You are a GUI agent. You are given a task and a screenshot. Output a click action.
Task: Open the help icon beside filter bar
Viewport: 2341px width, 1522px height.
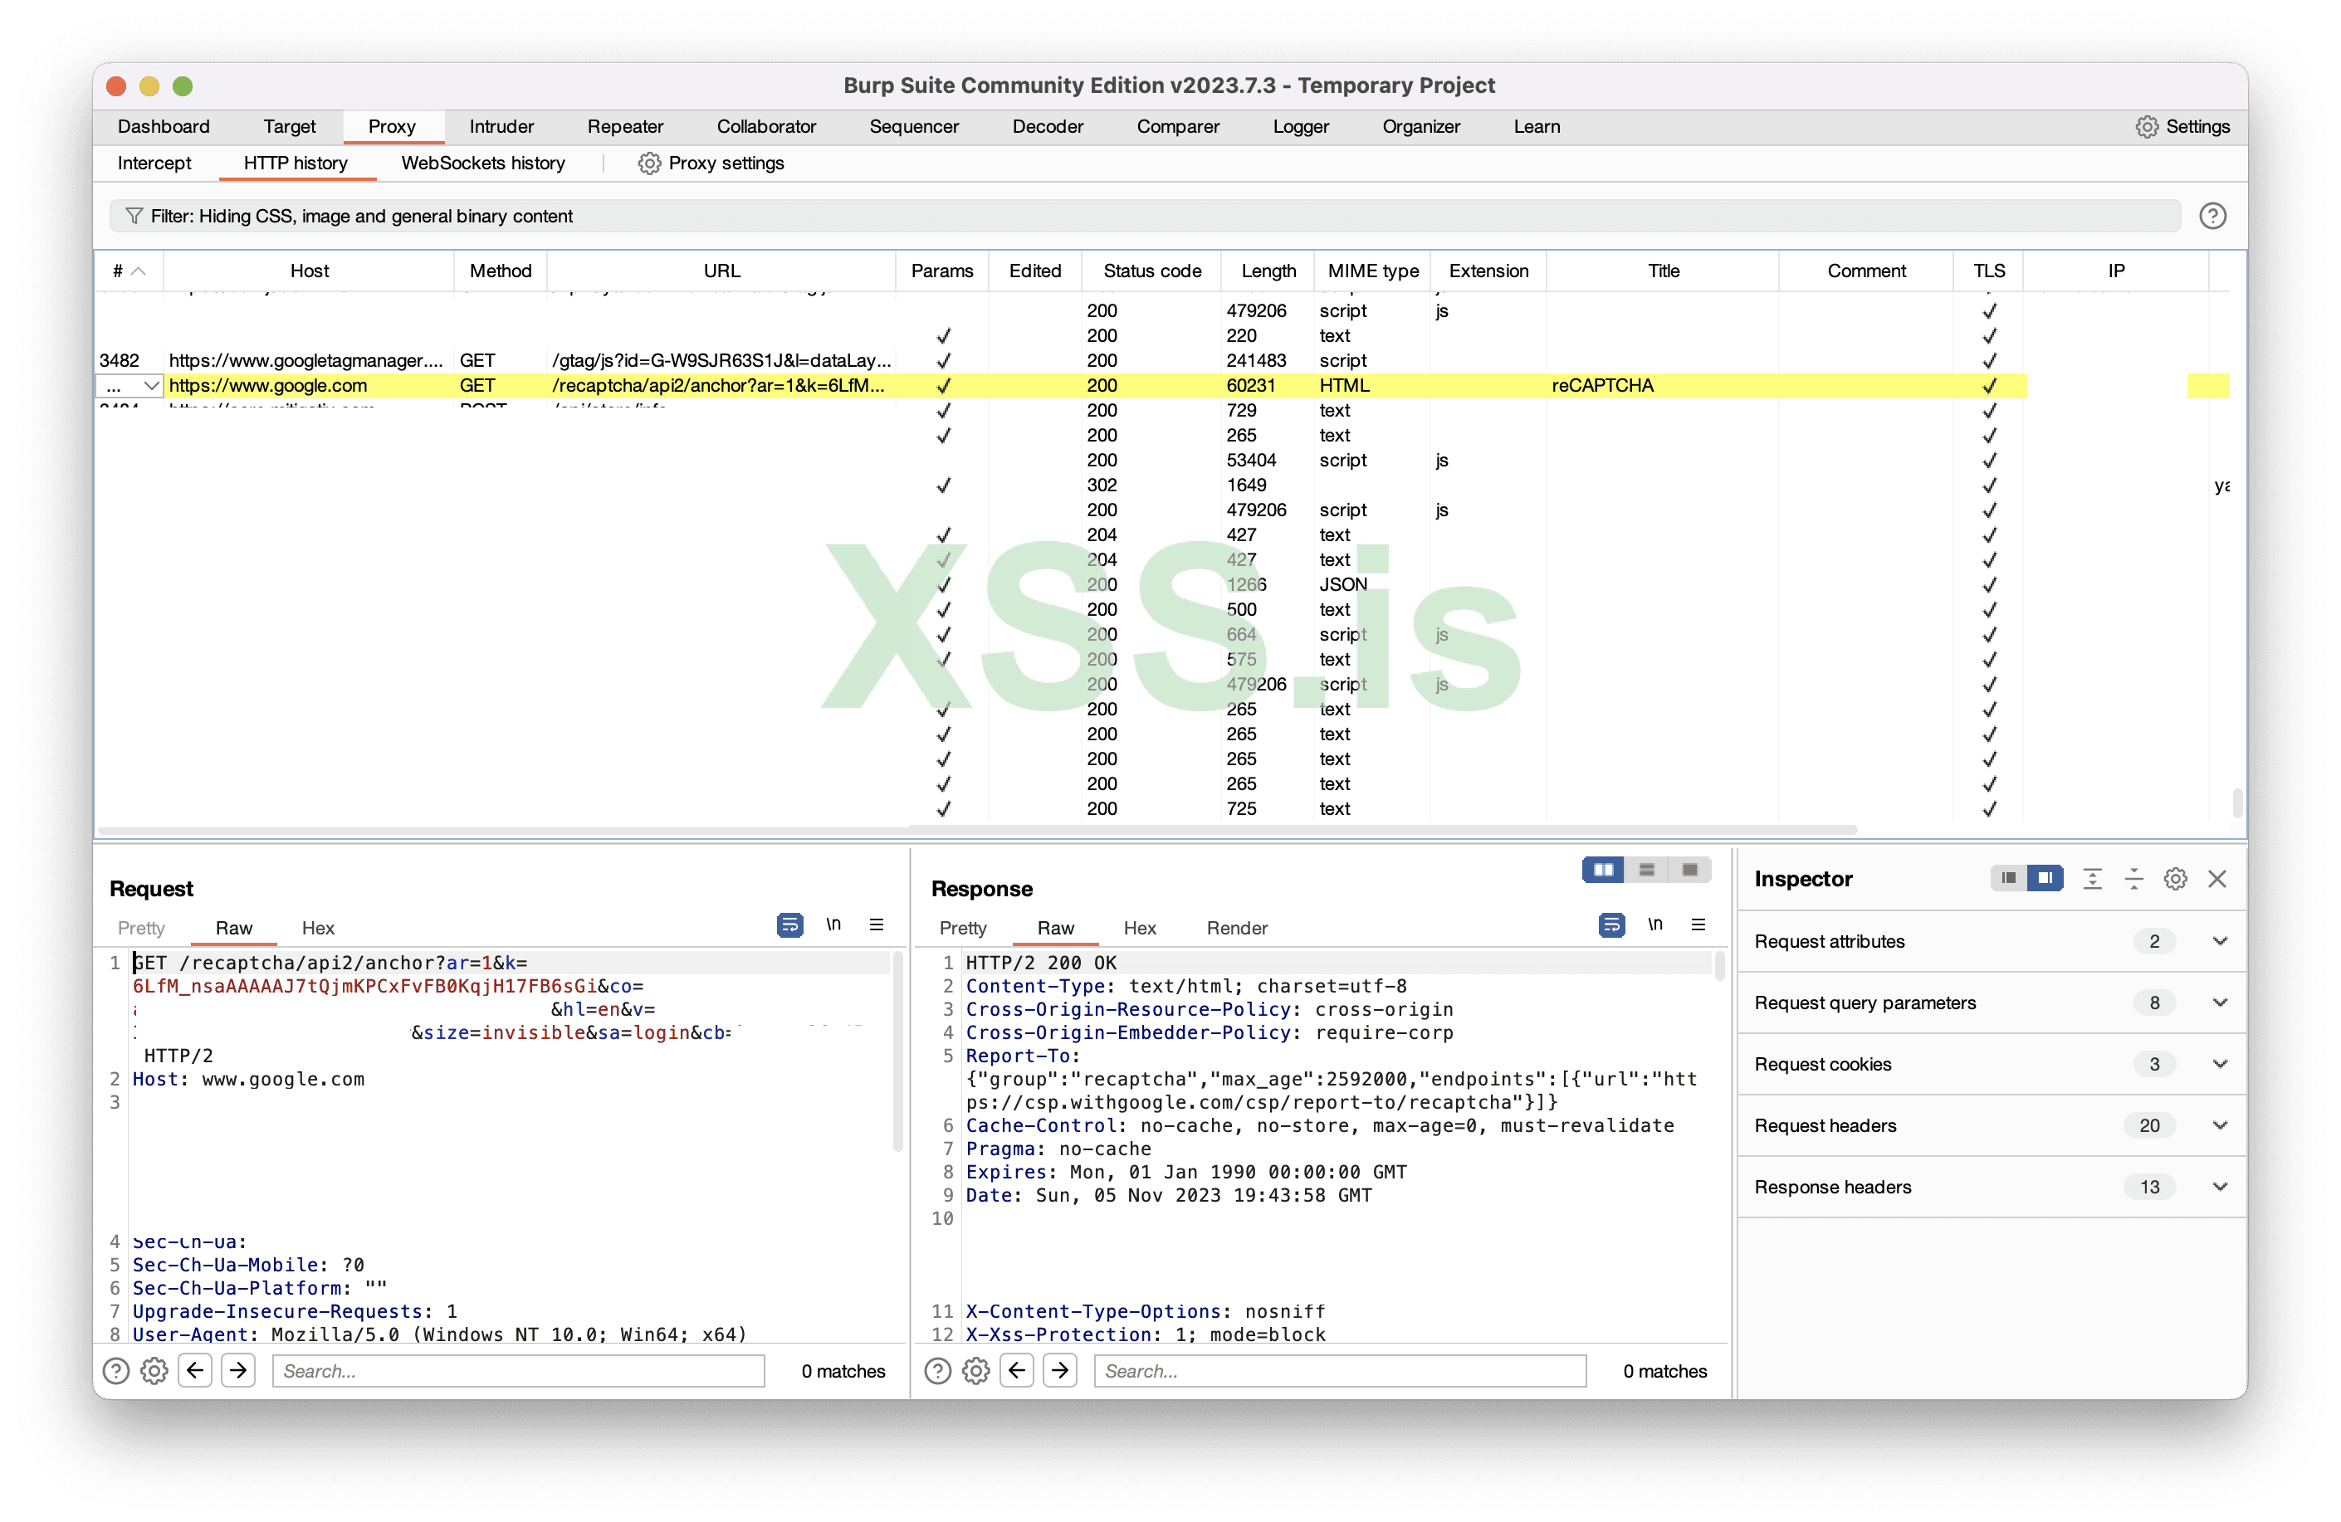tap(2211, 215)
